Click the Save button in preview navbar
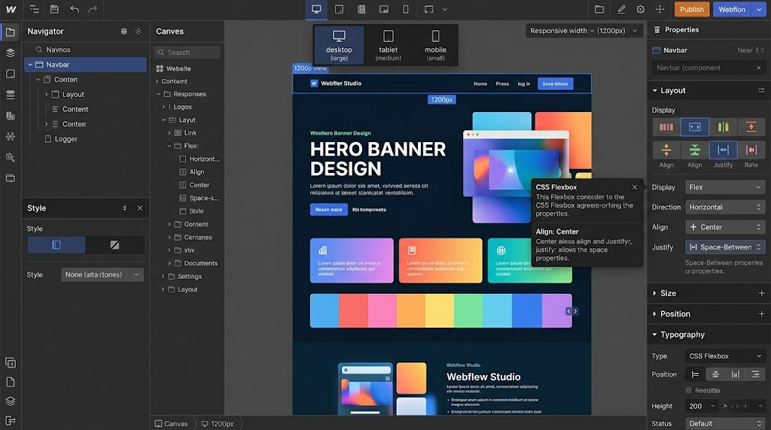 tap(555, 84)
